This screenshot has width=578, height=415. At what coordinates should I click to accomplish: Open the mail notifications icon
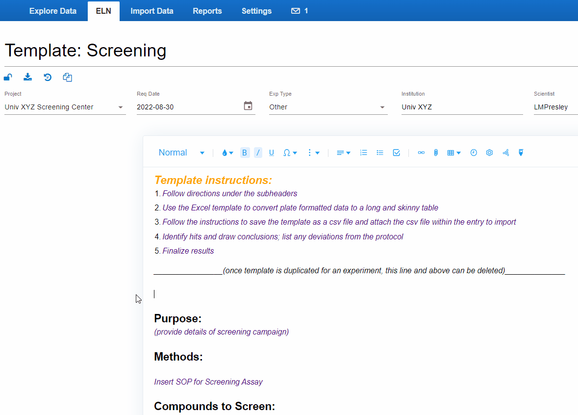click(x=296, y=11)
